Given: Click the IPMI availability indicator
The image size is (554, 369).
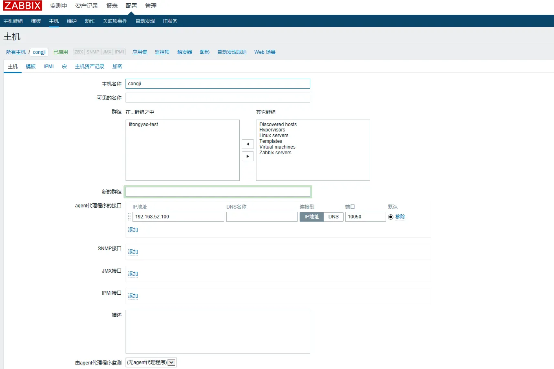Looking at the screenshot, I should click(x=119, y=52).
